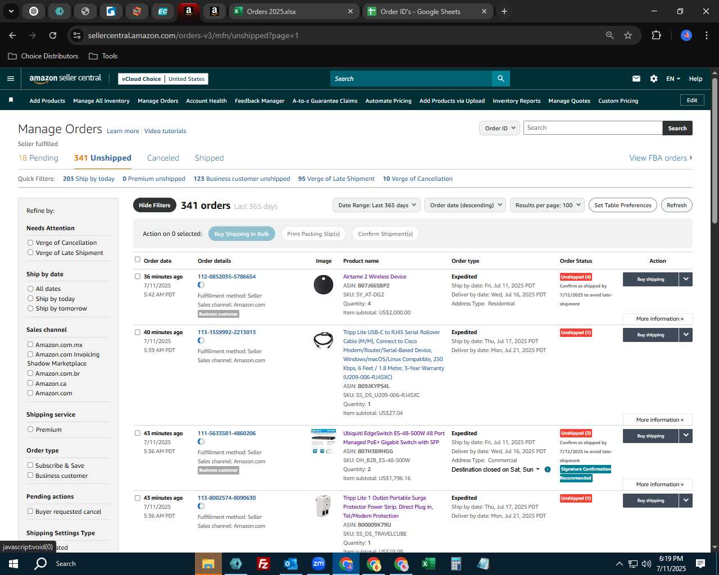Viewport: 719px width, 575px height.
Task: Open Windows Start menu
Action: pyautogui.click(x=13, y=564)
